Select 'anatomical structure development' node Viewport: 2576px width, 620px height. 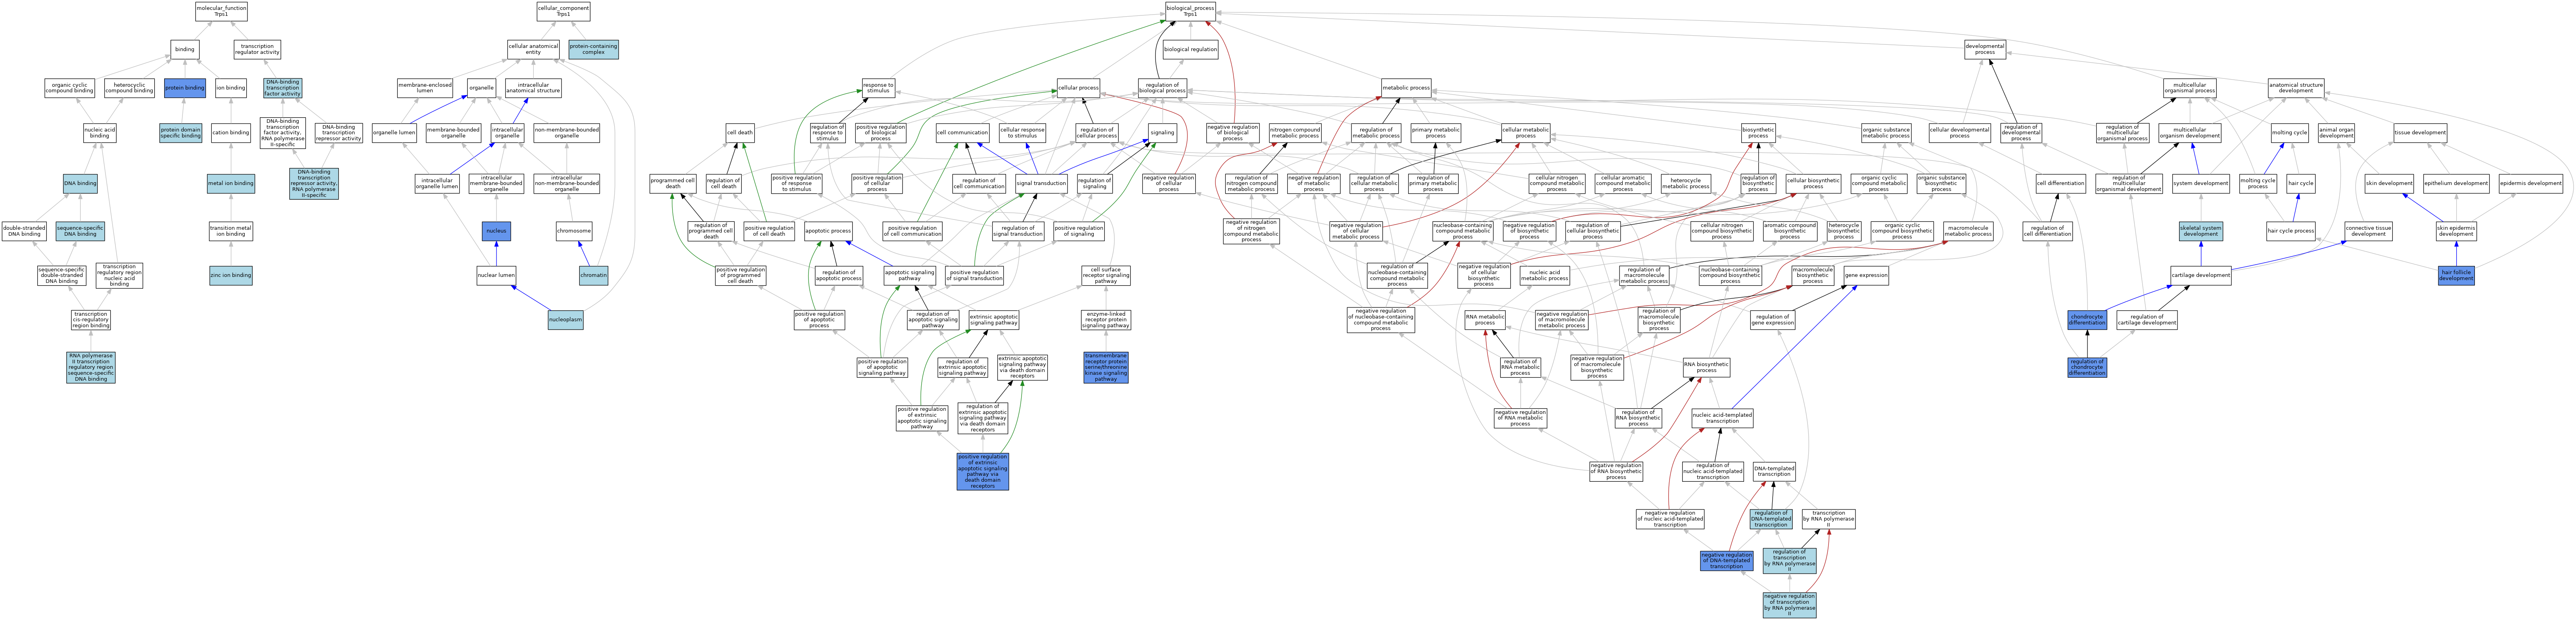click(x=2296, y=88)
